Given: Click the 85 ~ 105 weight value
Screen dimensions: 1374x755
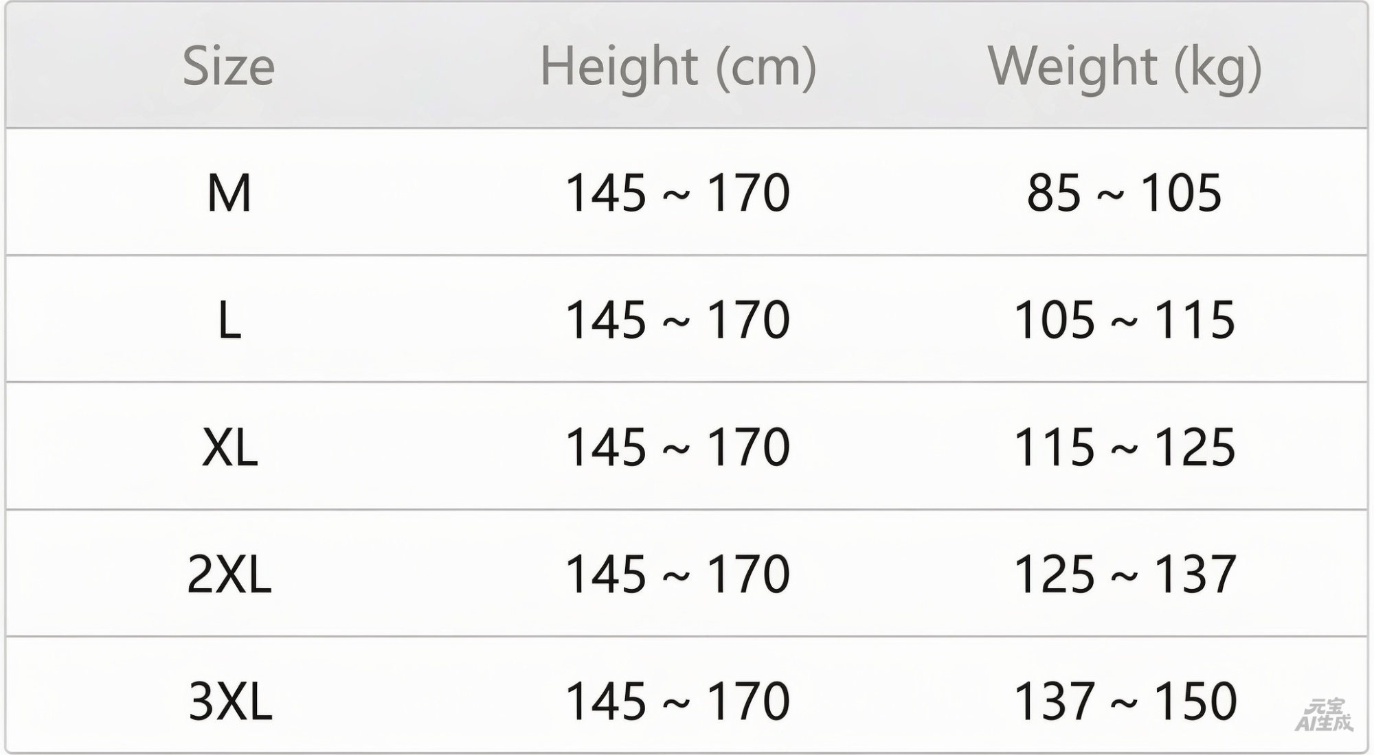Looking at the screenshot, I should click(1125, 193).
